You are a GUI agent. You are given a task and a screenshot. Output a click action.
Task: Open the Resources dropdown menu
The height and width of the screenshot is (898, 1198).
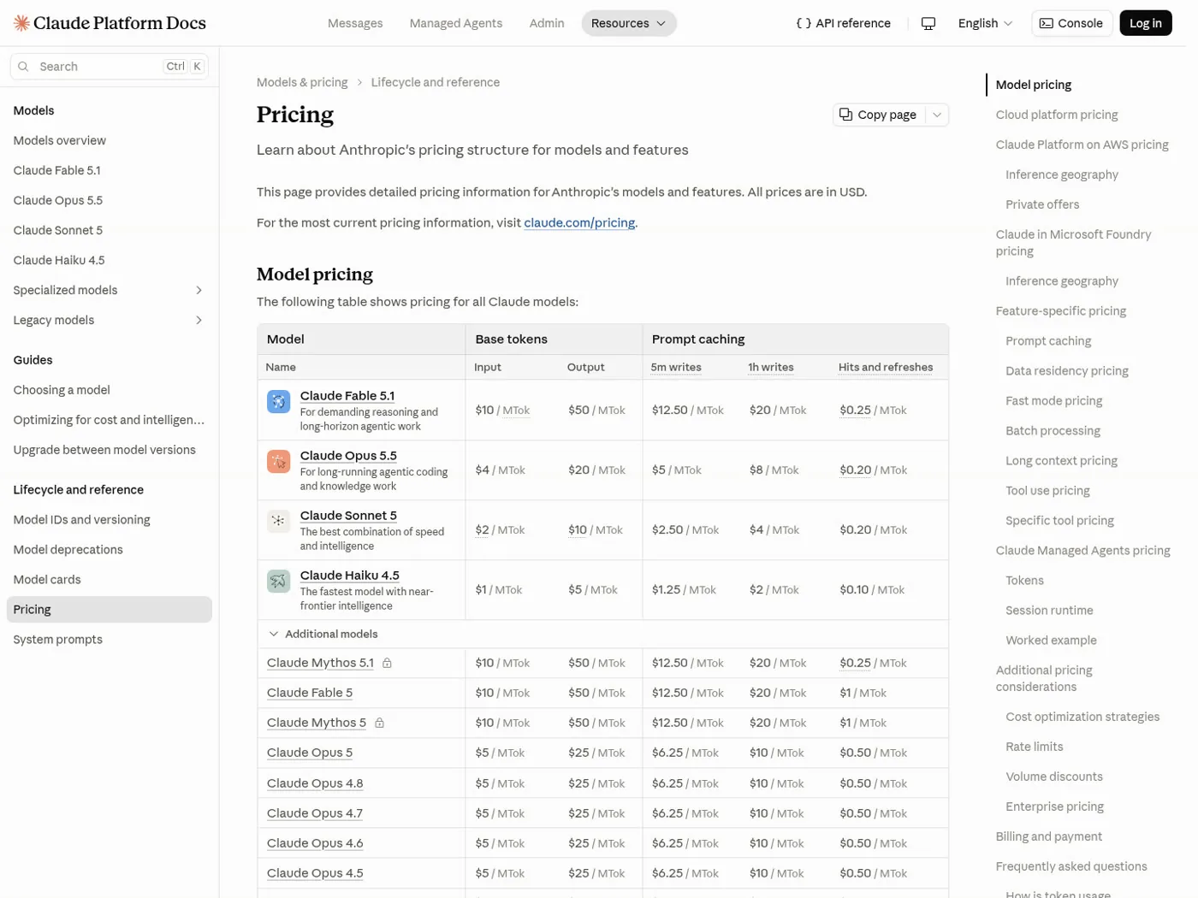tap(629, 23)
